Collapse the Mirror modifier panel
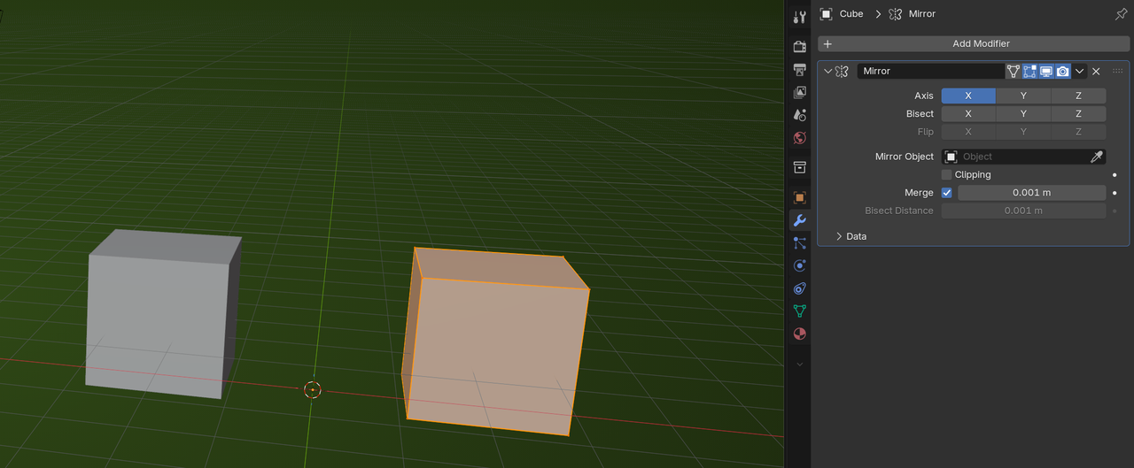 coord(827,71)
